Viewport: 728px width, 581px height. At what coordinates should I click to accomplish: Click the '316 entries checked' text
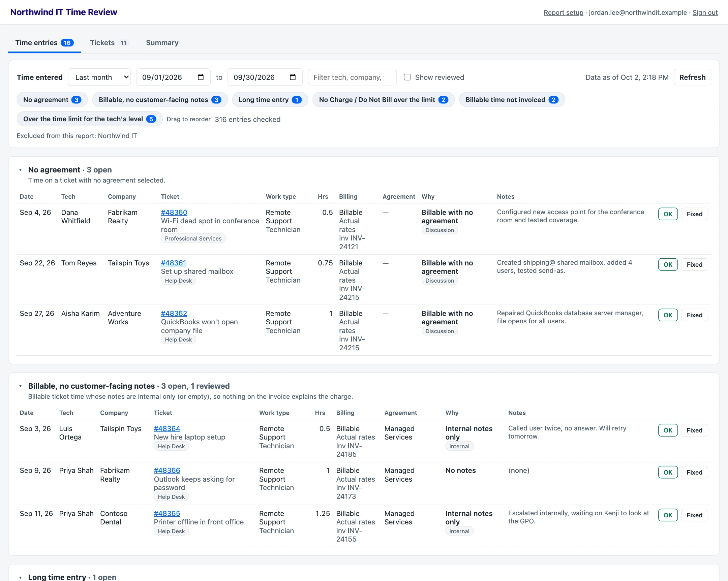coord(247,120)
